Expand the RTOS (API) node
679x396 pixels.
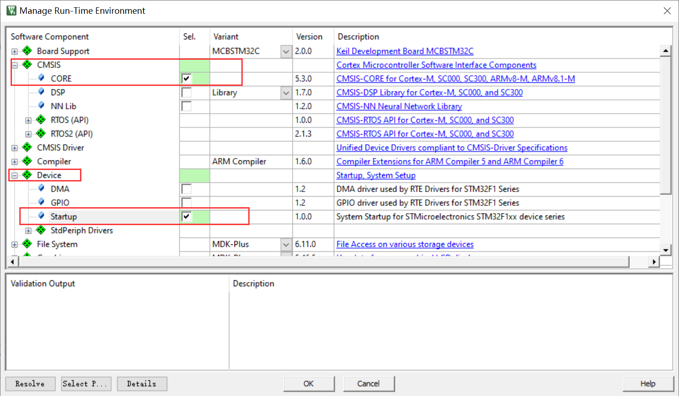pos(29,120)
